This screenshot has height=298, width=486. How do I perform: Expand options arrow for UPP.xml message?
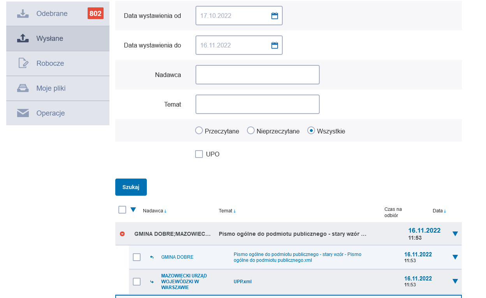click(x=455, y=281)
